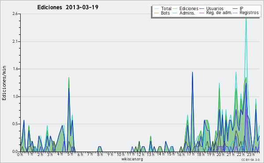Click the green Ediciones peak near 5 h
Screen dimensions: 264x163
click(x=69, y=78)
